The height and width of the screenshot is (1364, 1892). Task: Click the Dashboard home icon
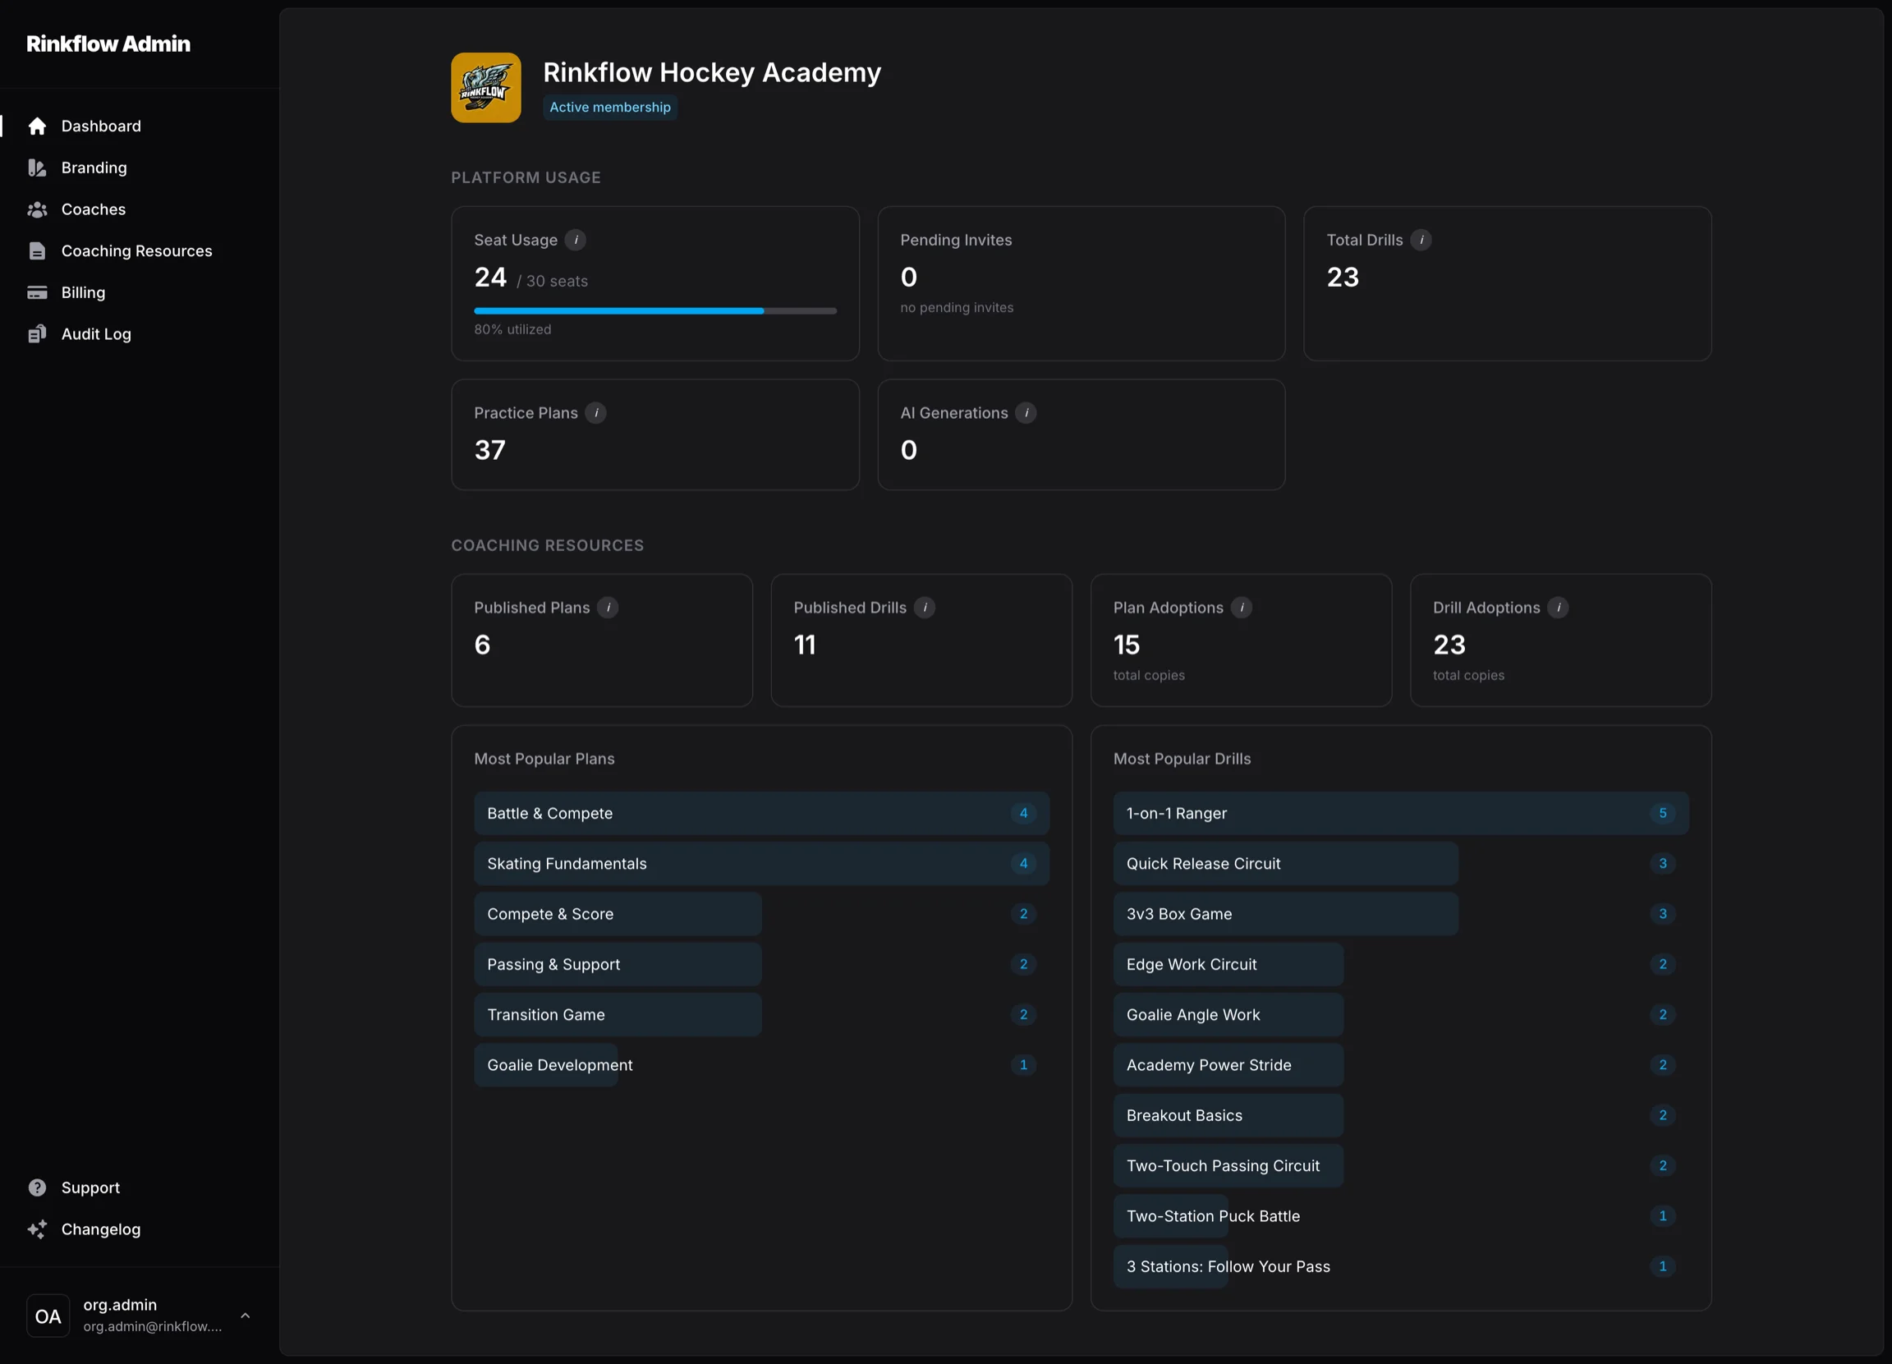[x=37, y=126]
